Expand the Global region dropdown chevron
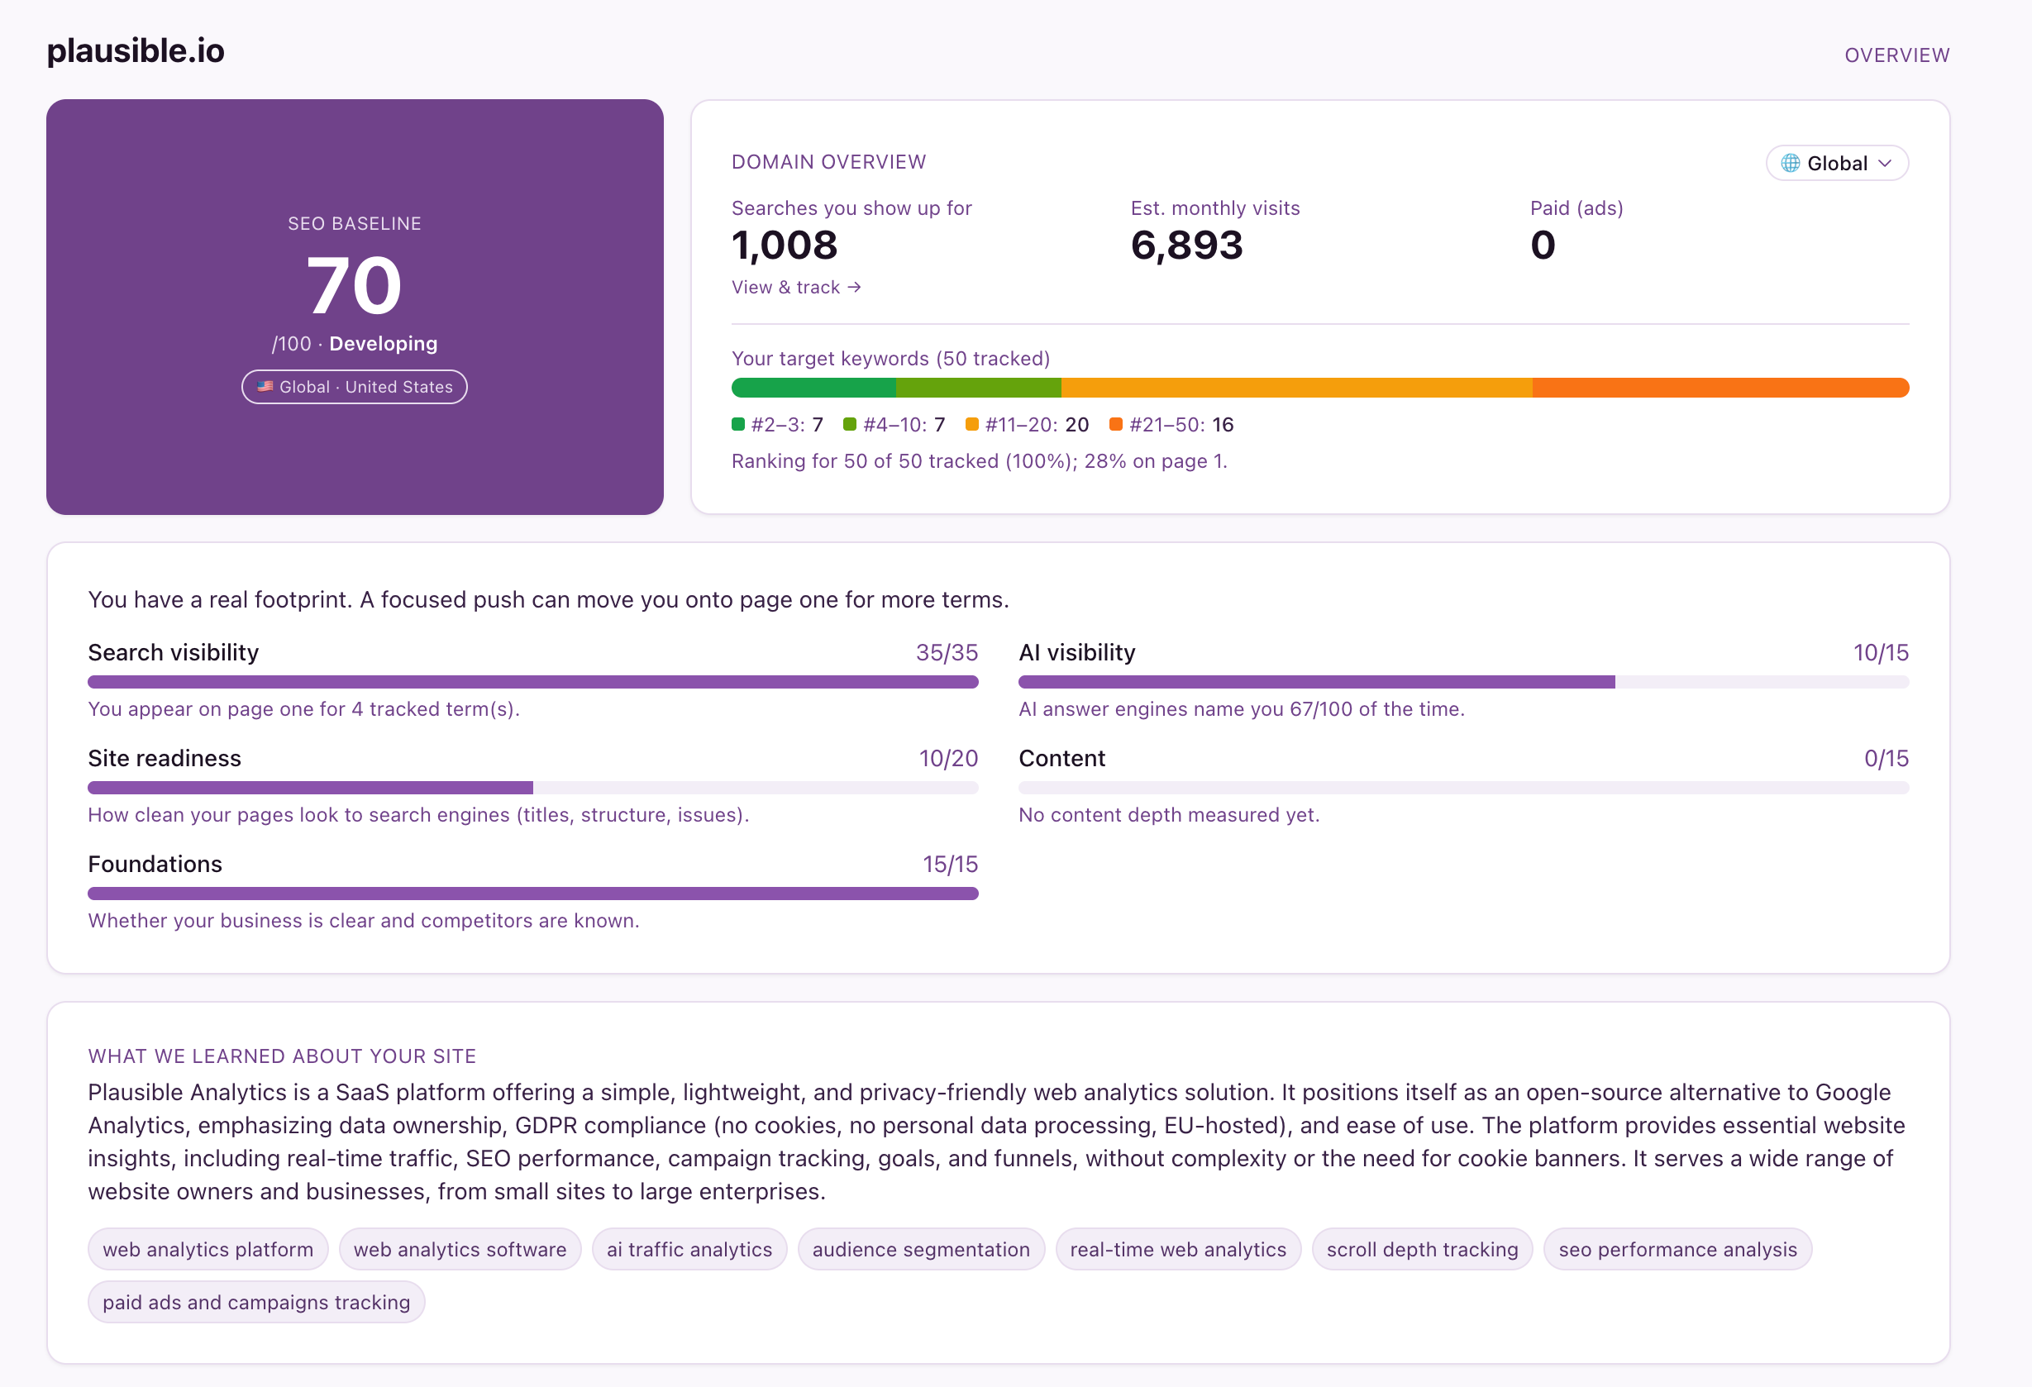Screen dimensions: 2032x1387 point(1885,164)
